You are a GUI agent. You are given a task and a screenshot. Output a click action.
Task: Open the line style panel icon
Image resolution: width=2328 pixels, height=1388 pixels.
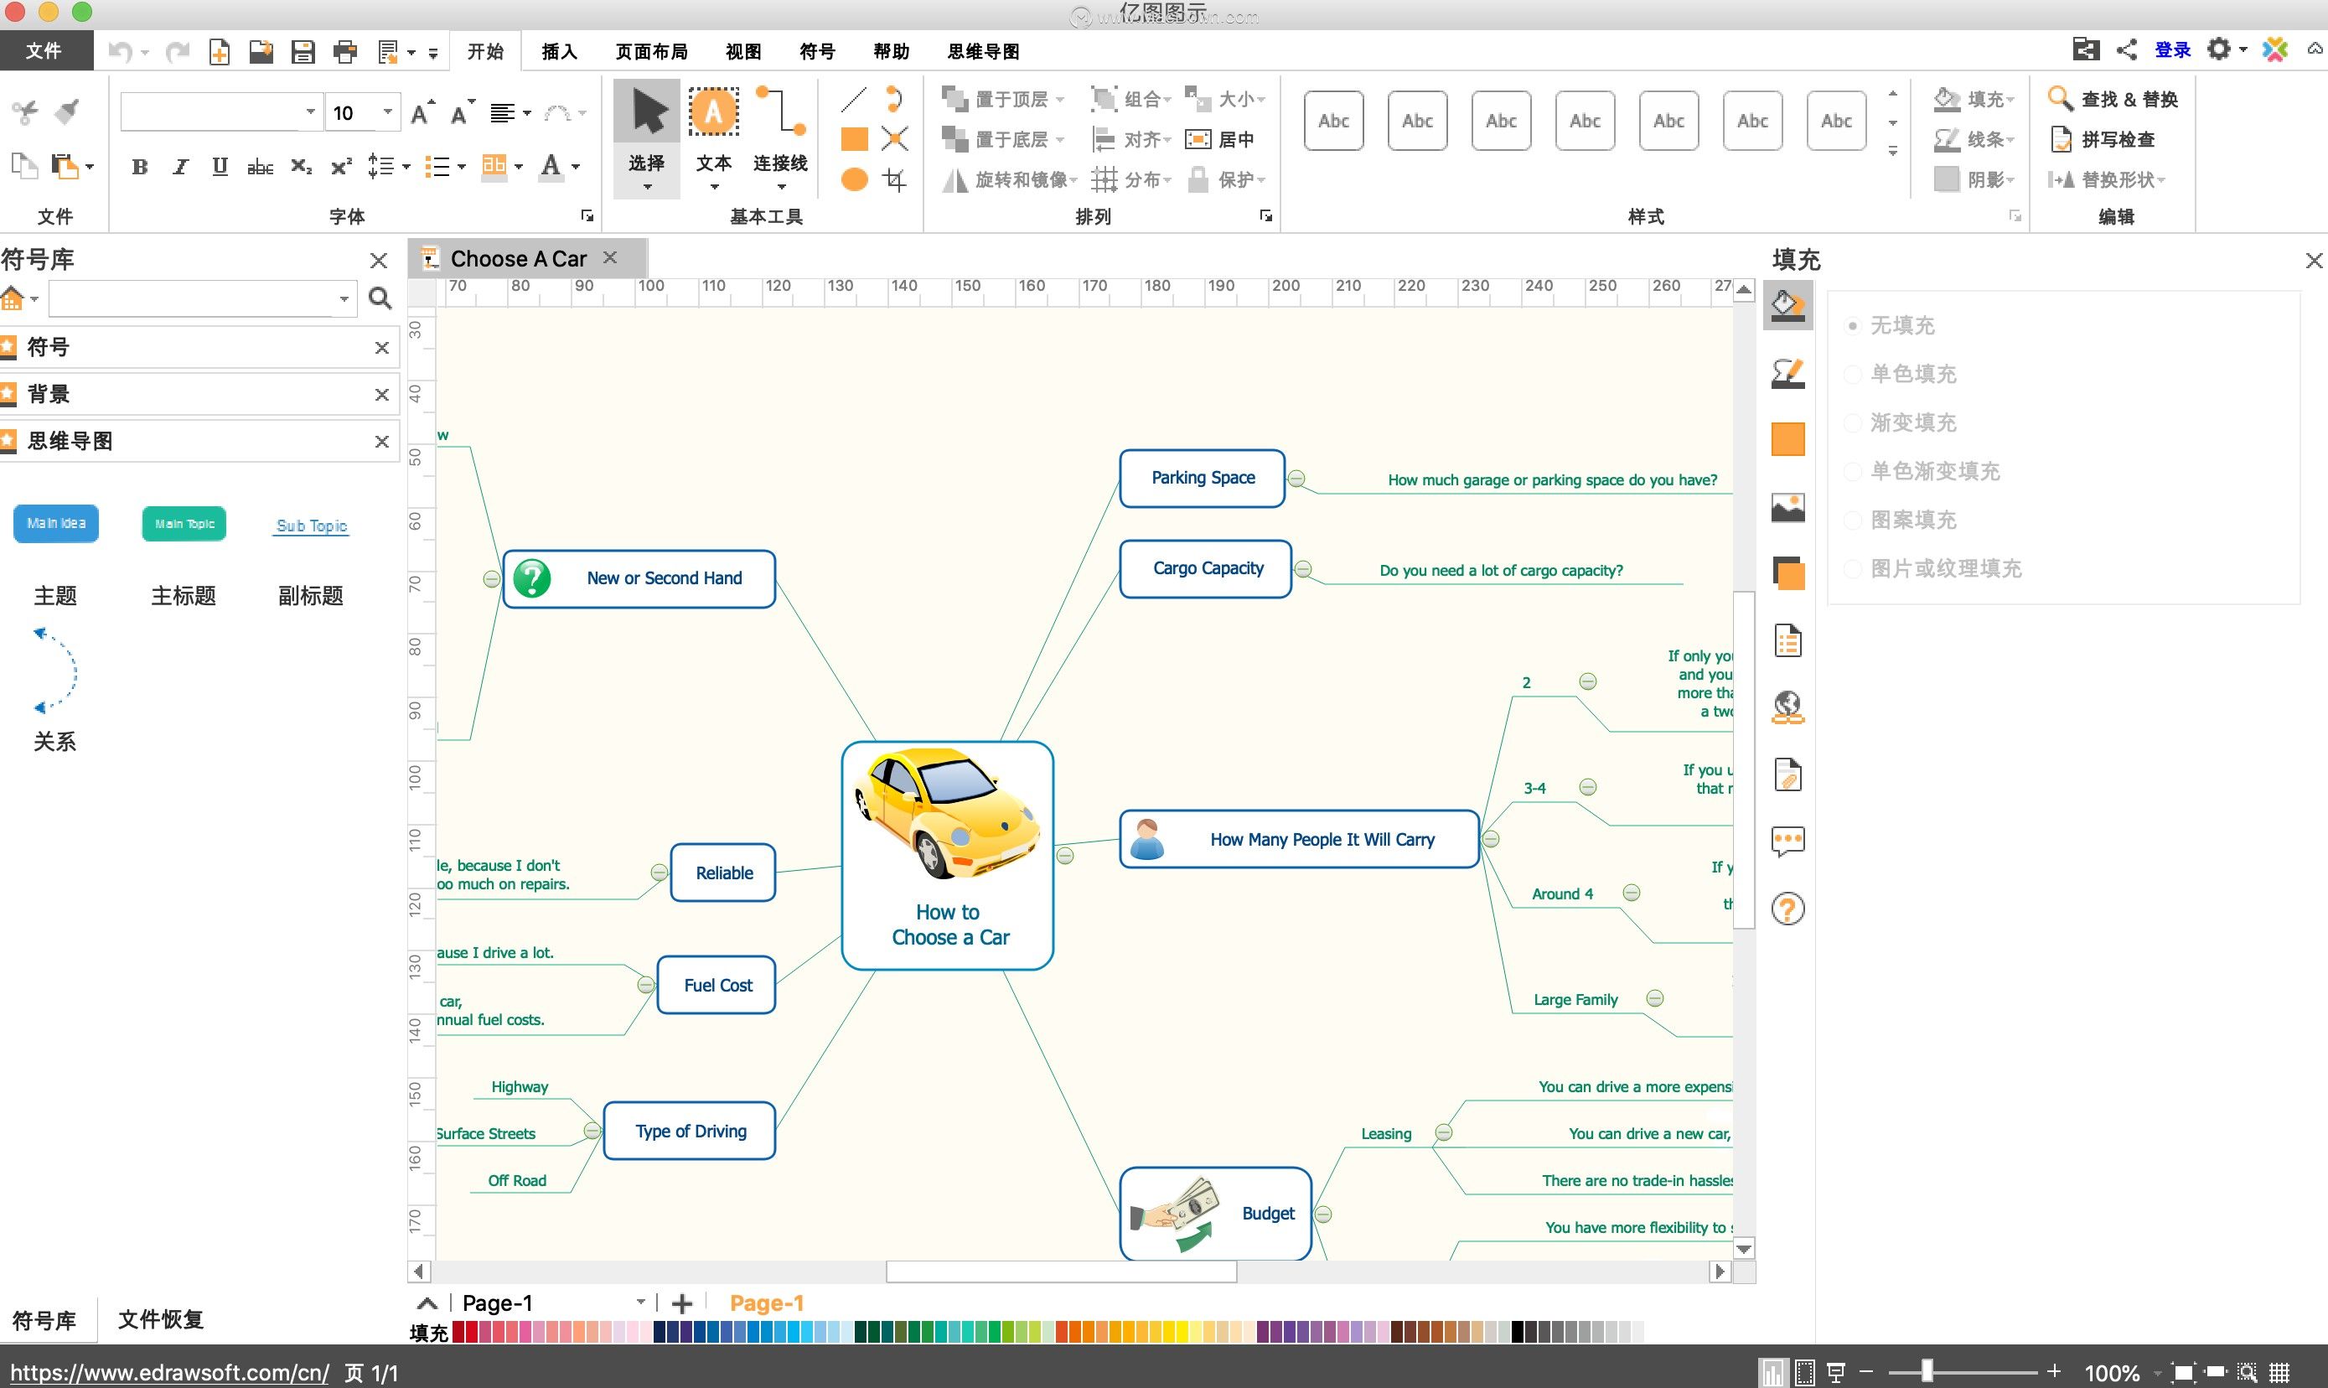[x=1787, y=373]
